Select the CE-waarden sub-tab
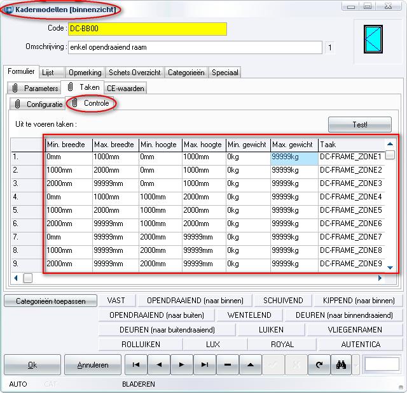407x393 pixels. (125, 89)
